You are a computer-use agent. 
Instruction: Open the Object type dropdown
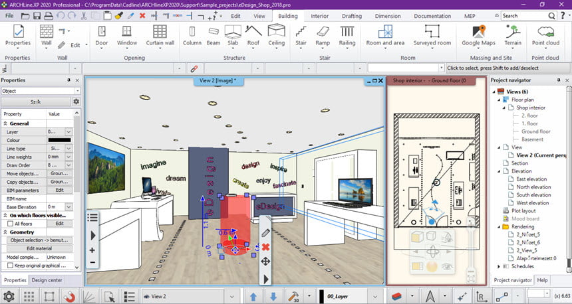coord(77,91)
